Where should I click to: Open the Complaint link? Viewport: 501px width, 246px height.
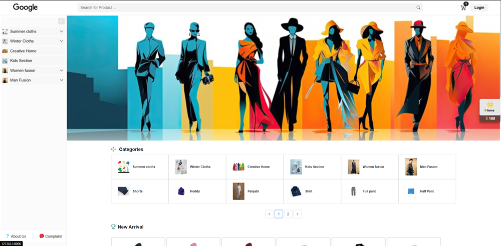[x=51, y=236]
